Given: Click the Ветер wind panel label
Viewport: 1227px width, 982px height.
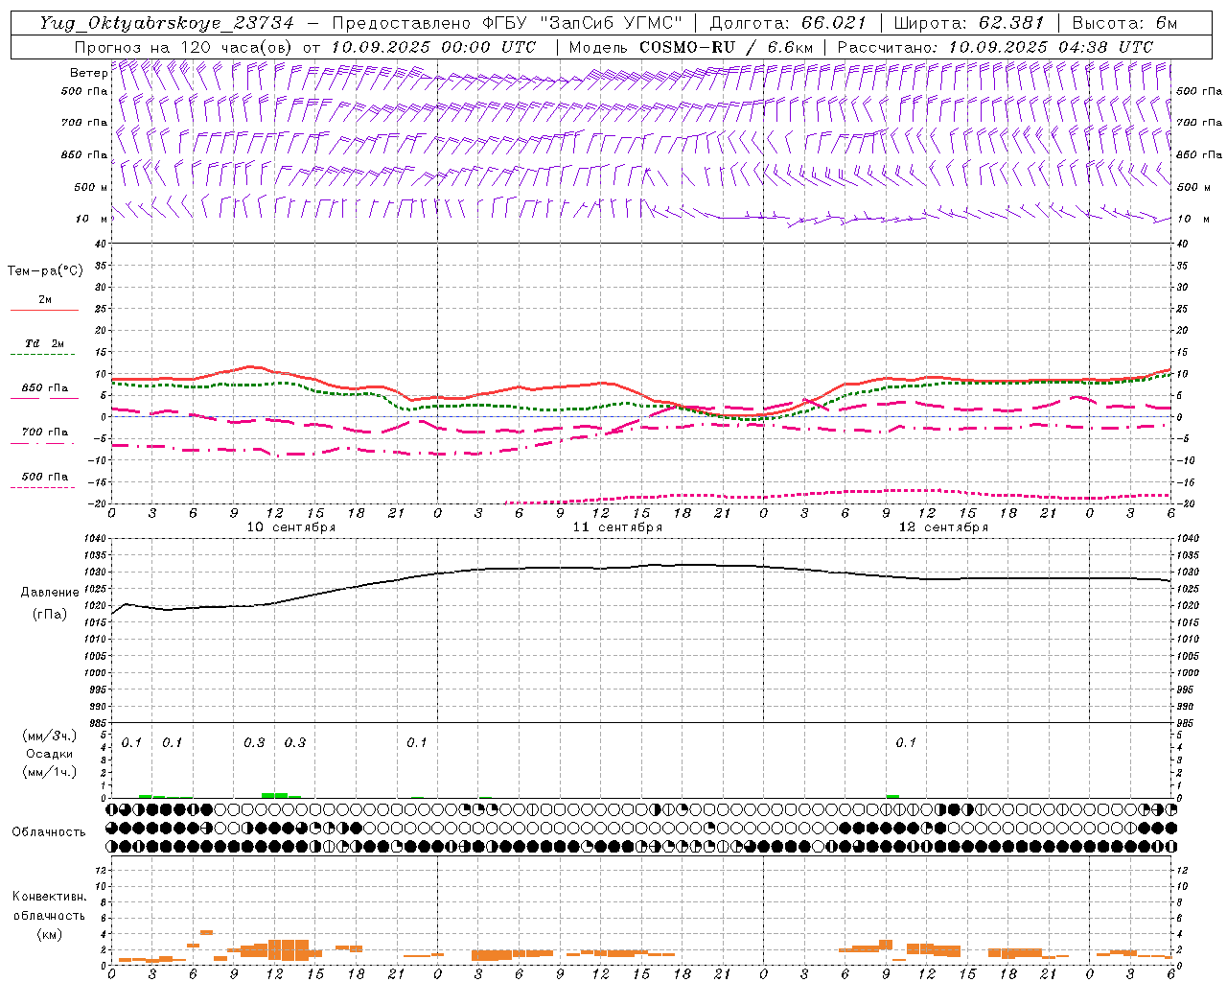Looking at the screenshot, I should pos(88,73).
